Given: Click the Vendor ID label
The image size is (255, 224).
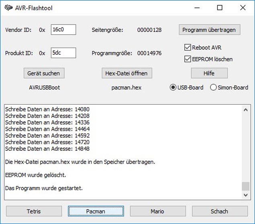Looking at the screenshot, I should click(18, 30).
